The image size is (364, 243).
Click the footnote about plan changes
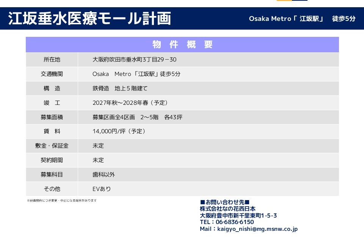(61, 200)
